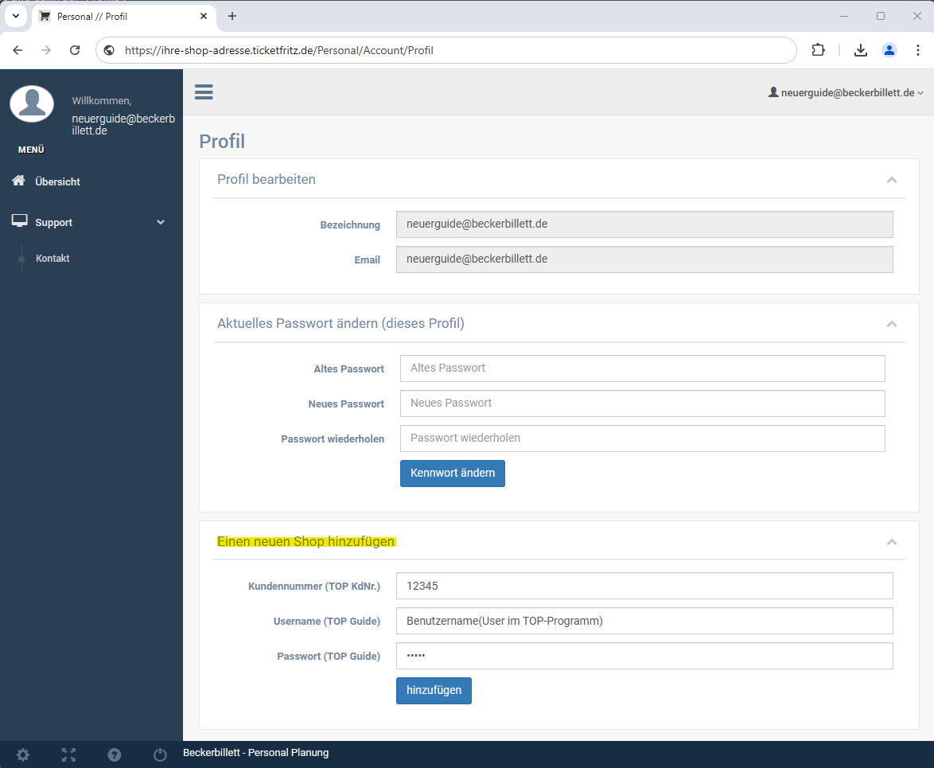Click the hinzufügen button

tap(434, 691)
